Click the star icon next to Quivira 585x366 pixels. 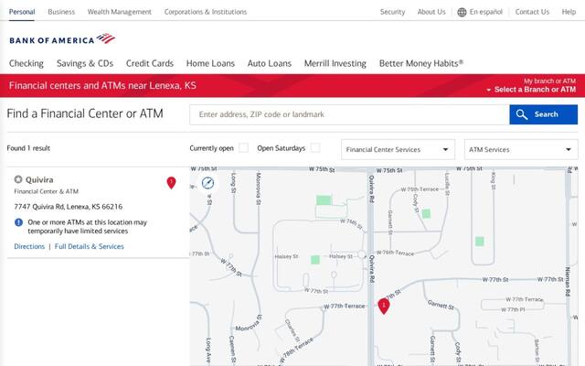[18, 179]
